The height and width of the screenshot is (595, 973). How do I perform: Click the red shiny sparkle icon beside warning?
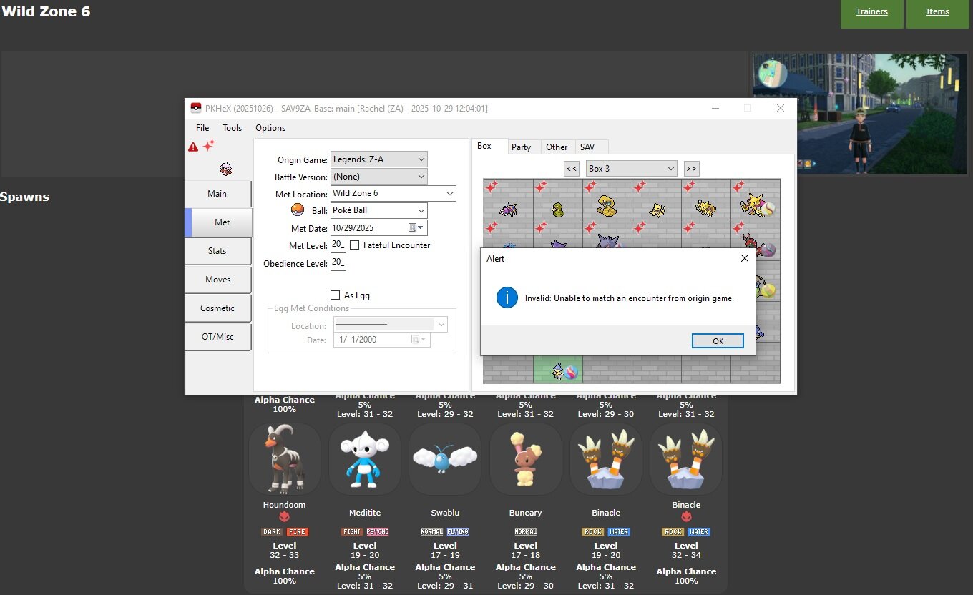coord(209,145)
